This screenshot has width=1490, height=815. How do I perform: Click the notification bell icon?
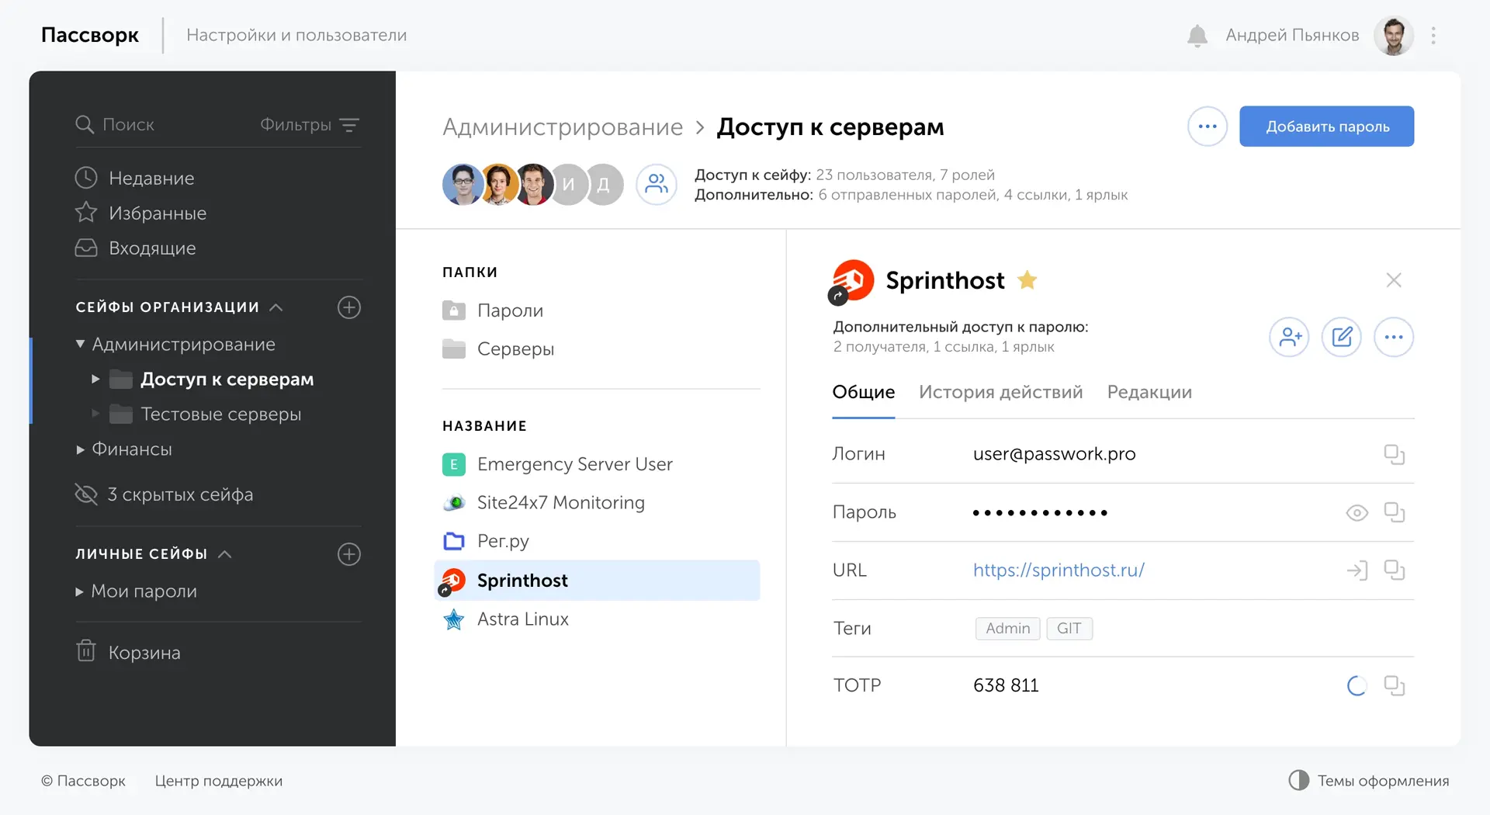click(x=1197, y=35)
